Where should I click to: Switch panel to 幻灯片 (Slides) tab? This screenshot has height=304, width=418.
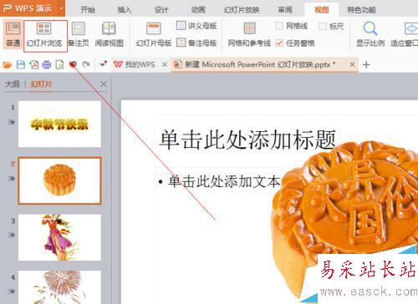(x=41, y=84)
